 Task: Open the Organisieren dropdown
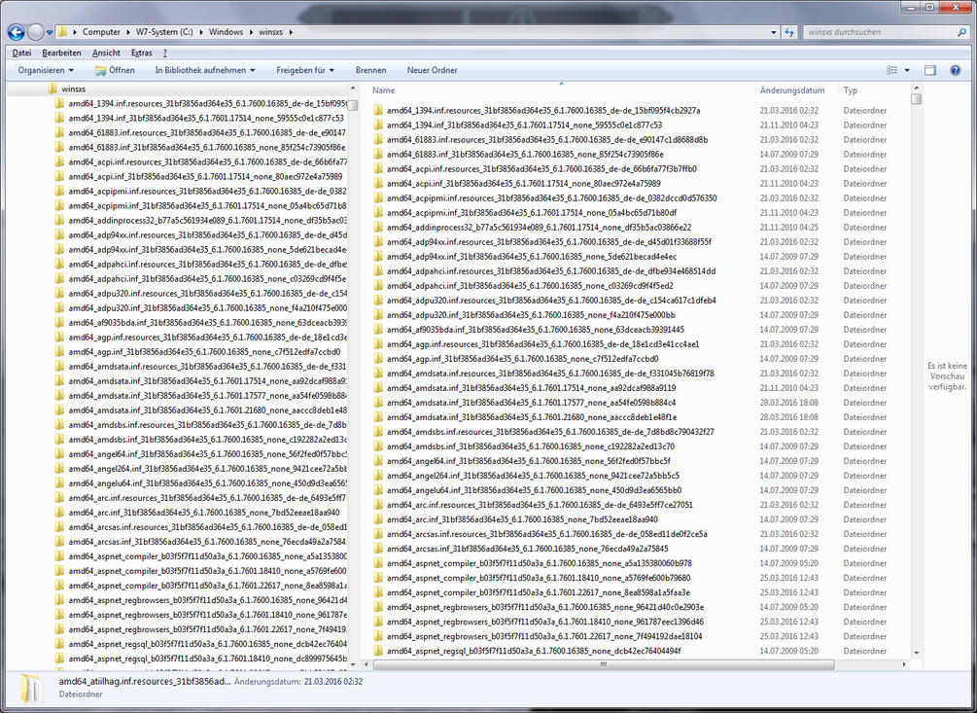click(x=46, y=70)
